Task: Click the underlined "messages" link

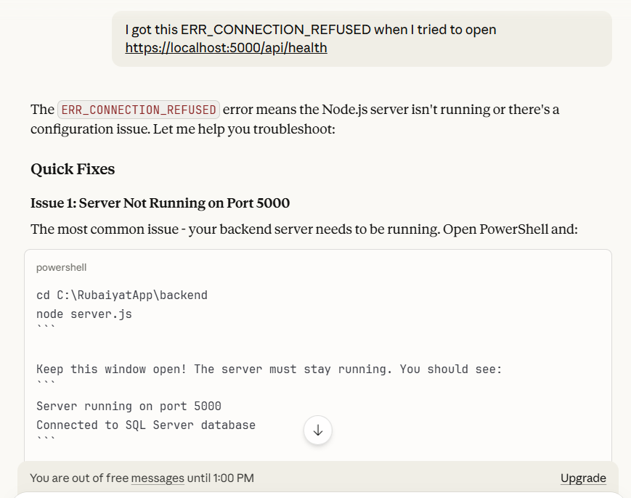Action: (x=158, y=478)
